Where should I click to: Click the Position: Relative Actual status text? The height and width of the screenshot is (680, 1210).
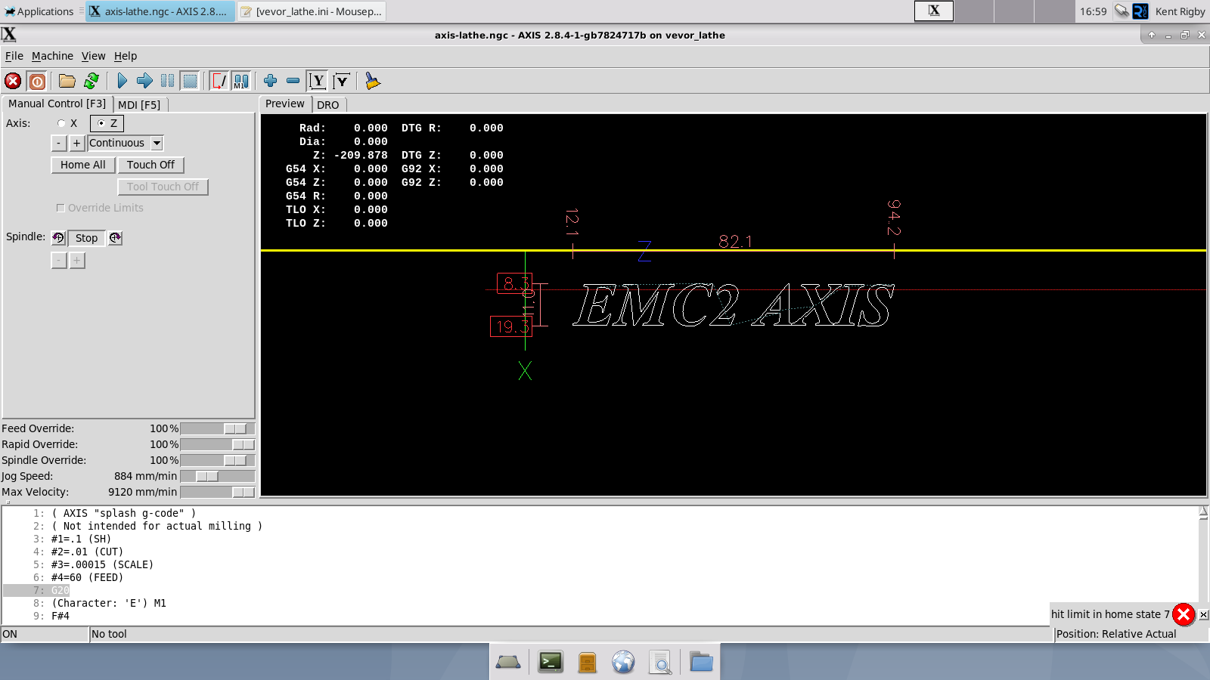(1116, 634)
